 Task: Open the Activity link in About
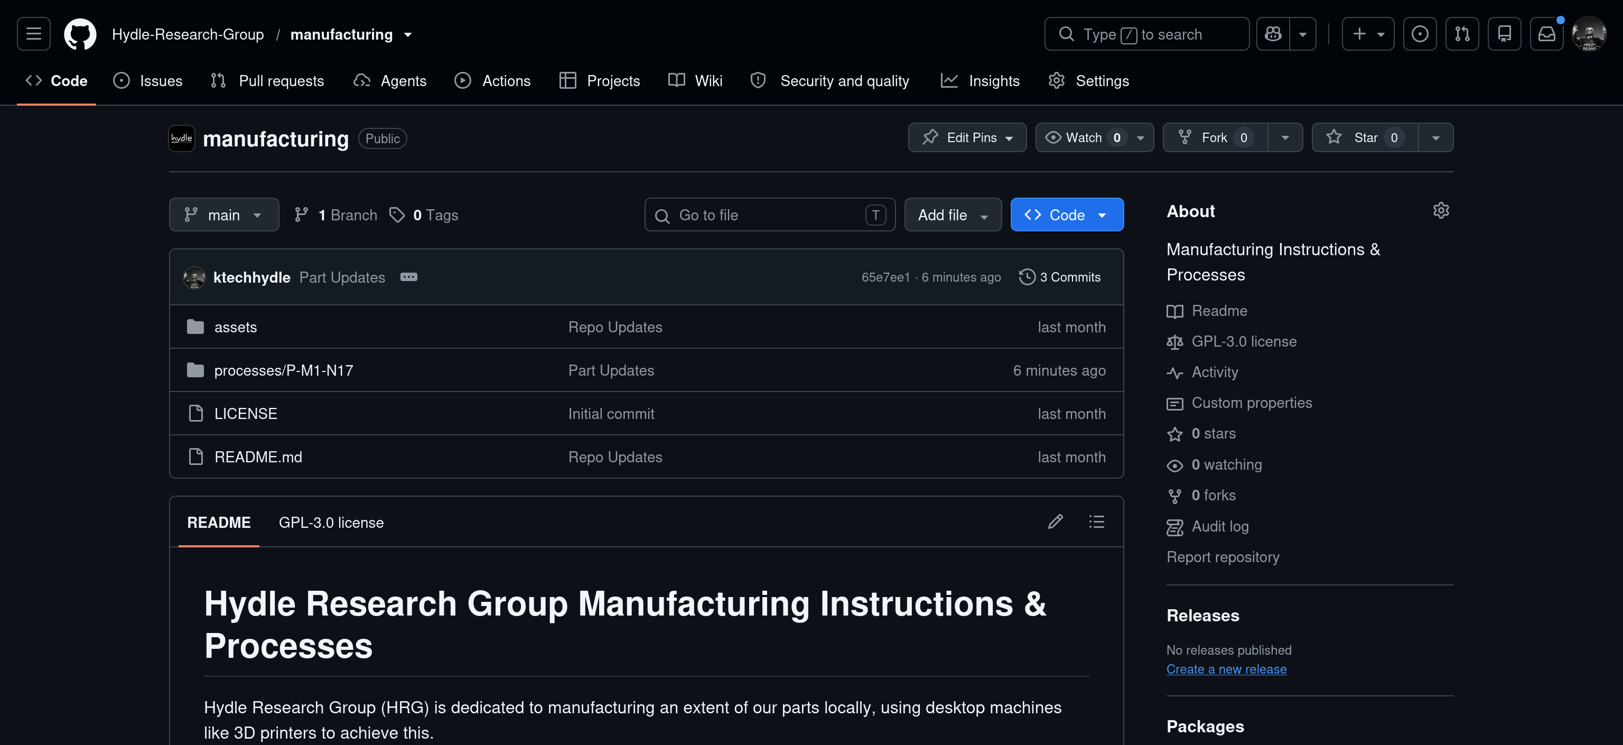[1202, 372]
